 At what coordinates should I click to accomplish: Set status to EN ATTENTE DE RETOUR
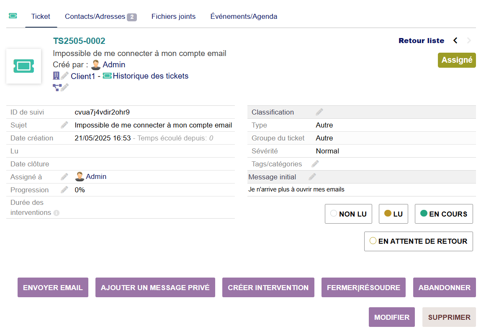418,241
